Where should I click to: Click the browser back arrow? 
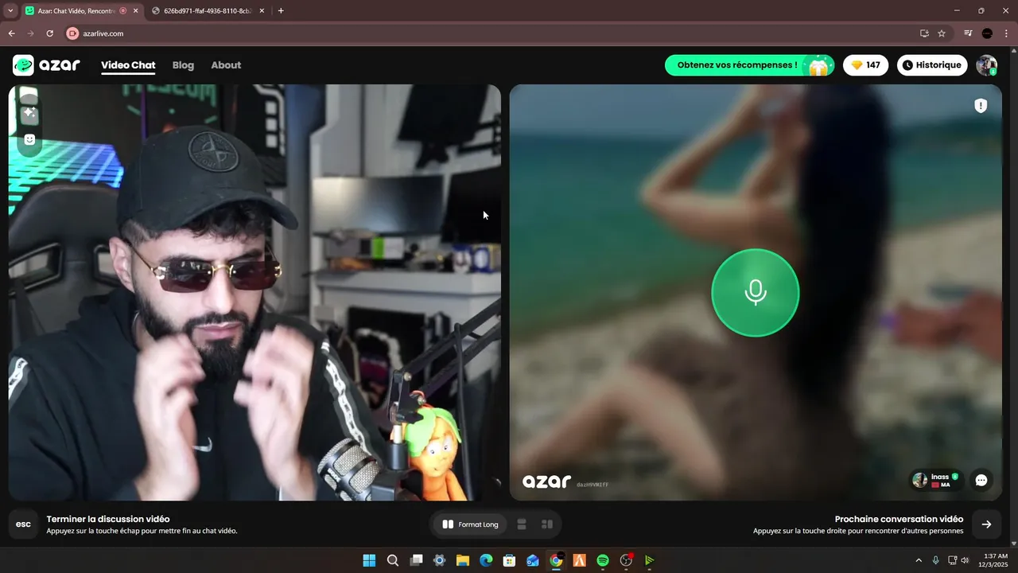coord(11,33)
